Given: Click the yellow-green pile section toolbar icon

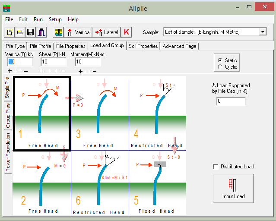Looking at the screenshot, I should (x=59, y=32).
